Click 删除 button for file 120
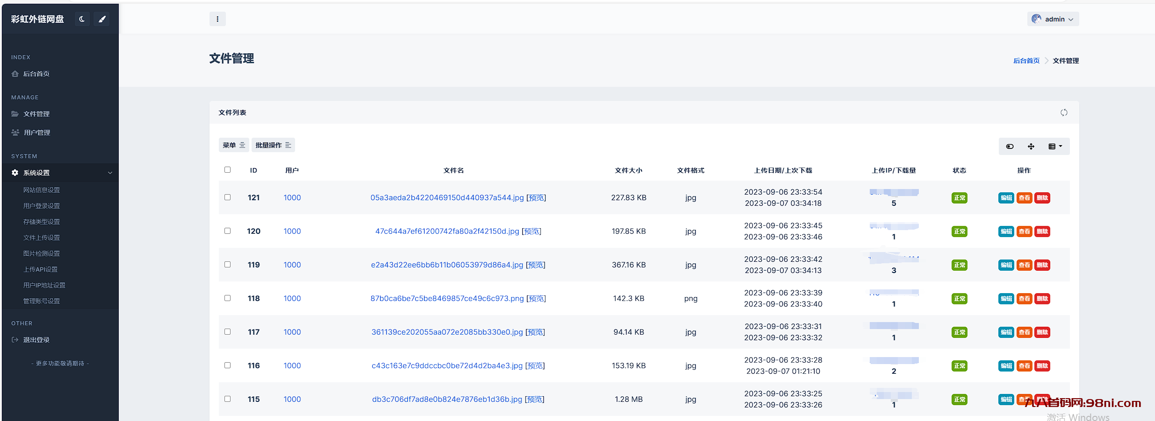The height and width of the screenshot is (421, 1155). 1042,232
